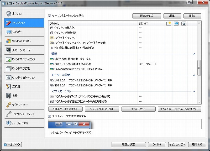Click the OK (O) button
The height and width of the screenshot is (151, 210).
click(x=157, y=145)
